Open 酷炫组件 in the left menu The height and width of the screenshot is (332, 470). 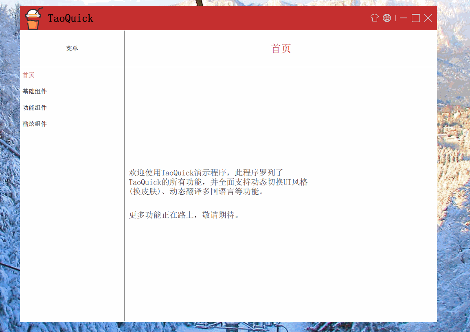[x=35, y=124]
